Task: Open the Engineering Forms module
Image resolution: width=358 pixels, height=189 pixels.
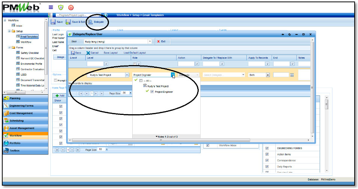Action: click(x=25, y=106)
